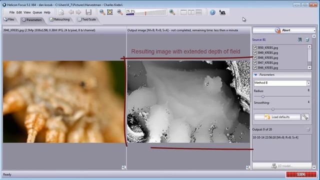320x180 pixels.
Task: Click the zoom out magnifier icon
Action: coord(120,12)
